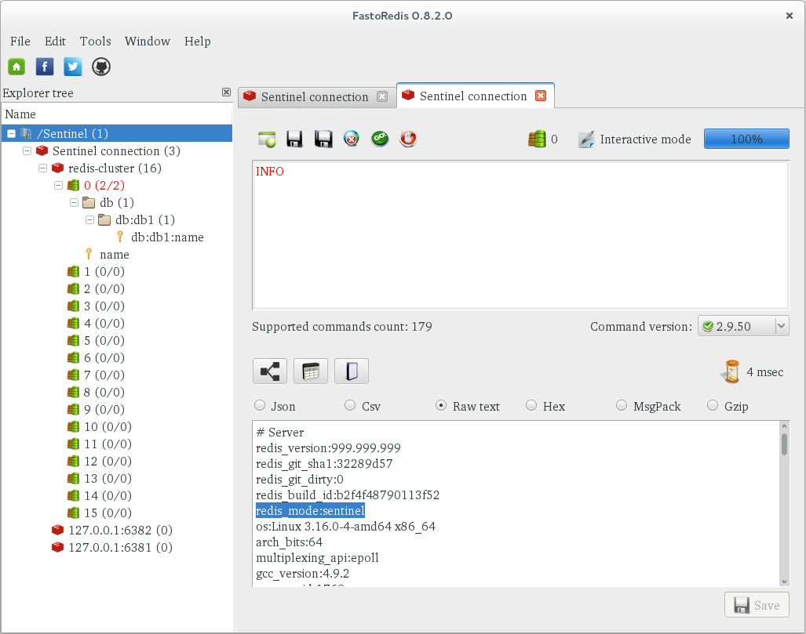Select database 10 (0/0) icon

click(x=74, y=426)
